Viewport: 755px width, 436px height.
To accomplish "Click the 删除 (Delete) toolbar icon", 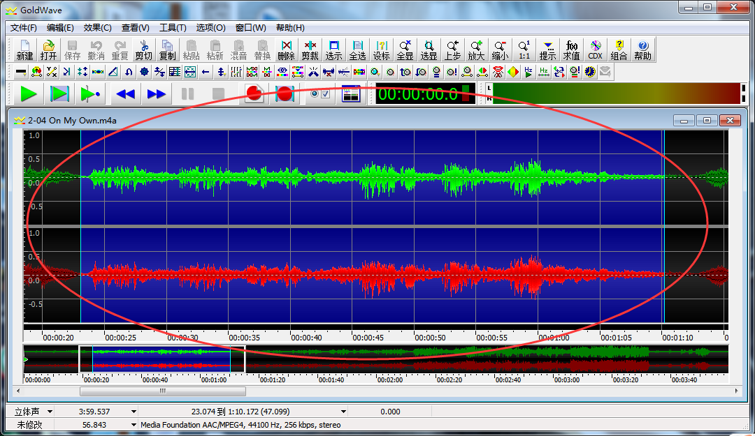I will pyautogui.click(x=286, y=50).
